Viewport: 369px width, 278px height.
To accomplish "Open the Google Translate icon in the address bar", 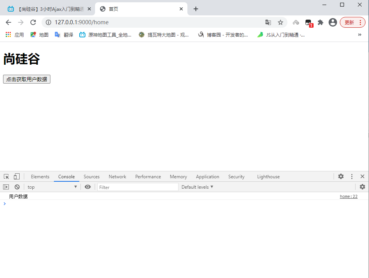I will pos(268,22).
